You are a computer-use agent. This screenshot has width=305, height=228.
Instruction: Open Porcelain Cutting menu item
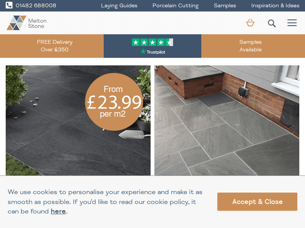point(175,6)
